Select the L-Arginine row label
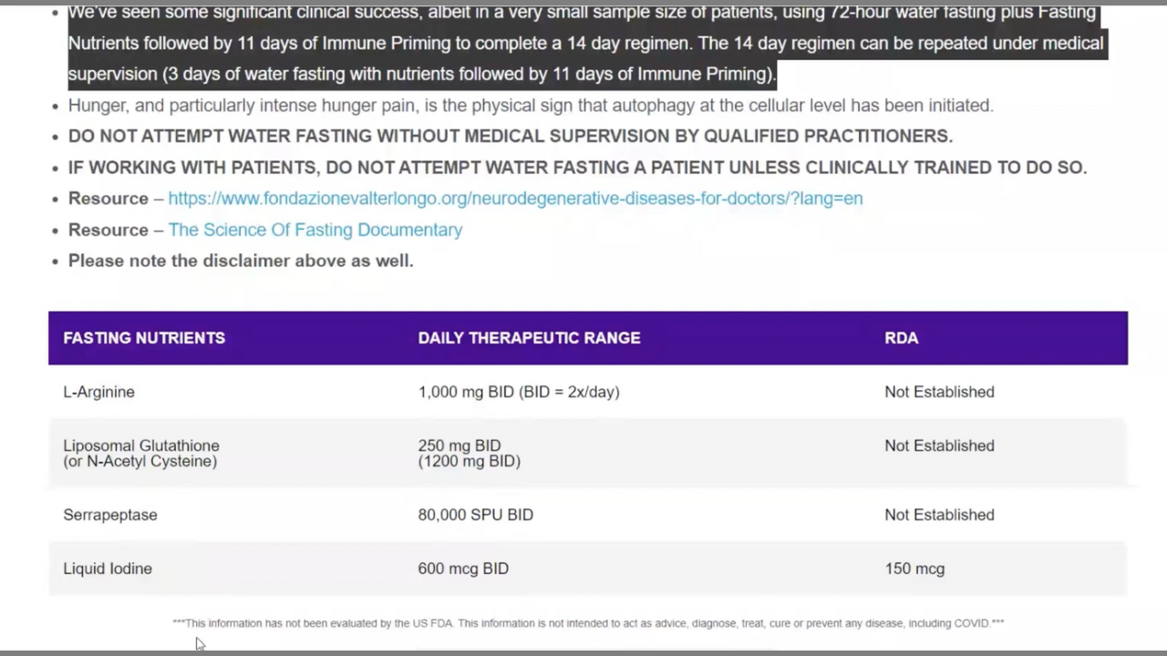Image resolution: width=1167 pixels, height=656 pixels. pyautogui.click(x=98, y=392)
